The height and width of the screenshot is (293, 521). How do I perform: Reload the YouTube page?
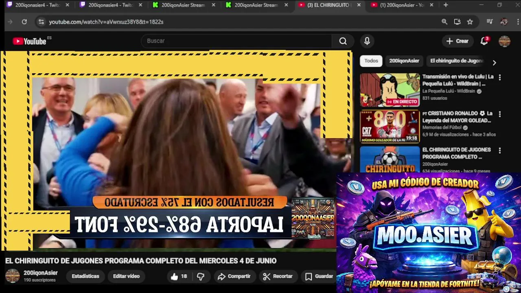point(24,22)
